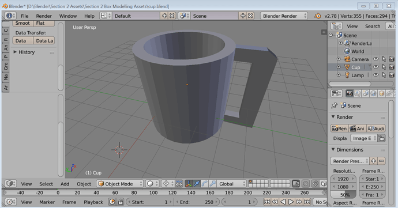The height and width of the screenshot is (208, 398).
Task: Click the Flat shading button
Action: pyautogui.click(x=44, y=23)
